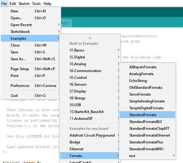Choose Page Setup menu entry
This screenshot has height=163, width=183.
click(30, 69)
